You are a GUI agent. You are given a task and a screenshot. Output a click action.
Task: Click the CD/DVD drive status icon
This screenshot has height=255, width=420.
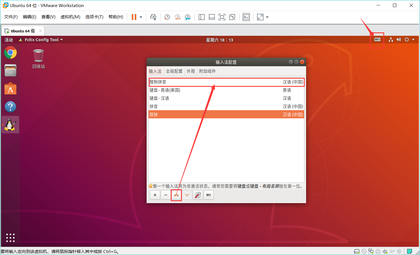pyautogui.click(x=364, y=251)
